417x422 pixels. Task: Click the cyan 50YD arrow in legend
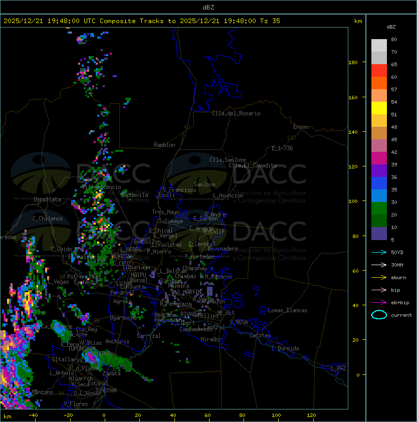(379, 253)
